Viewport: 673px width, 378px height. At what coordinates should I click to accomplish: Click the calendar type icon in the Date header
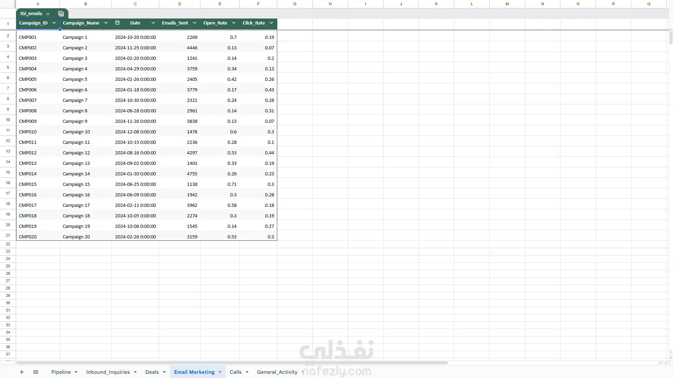(117, 23)
